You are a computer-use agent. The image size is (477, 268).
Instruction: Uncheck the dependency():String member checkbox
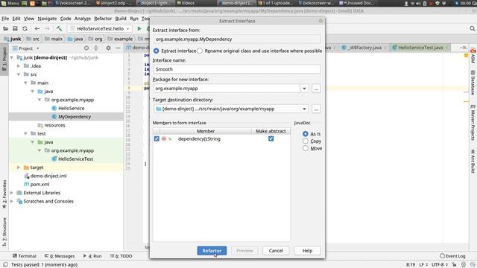(x=157, y=138)
